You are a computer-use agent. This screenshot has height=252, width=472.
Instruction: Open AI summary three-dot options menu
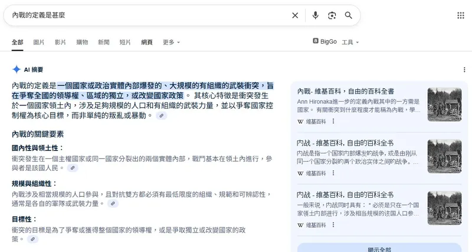(464, 69)
